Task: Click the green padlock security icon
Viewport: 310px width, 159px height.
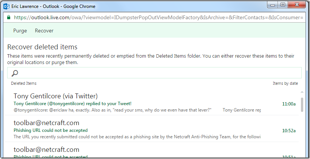Action: coord(9,18)
